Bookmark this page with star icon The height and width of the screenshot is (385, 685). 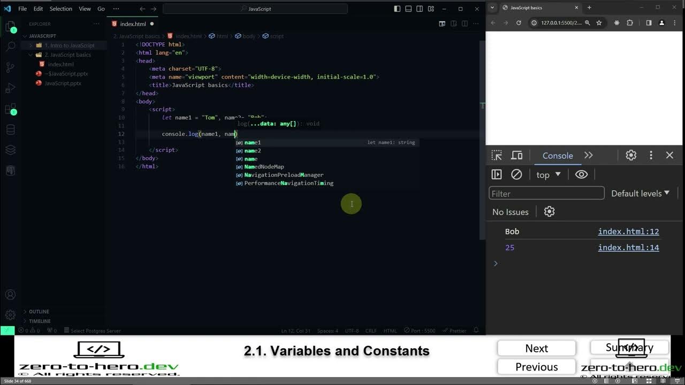[599, 23]
